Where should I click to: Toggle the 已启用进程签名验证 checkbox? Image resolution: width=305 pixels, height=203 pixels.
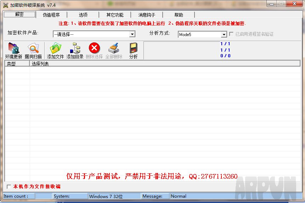[x=231, y=34]
